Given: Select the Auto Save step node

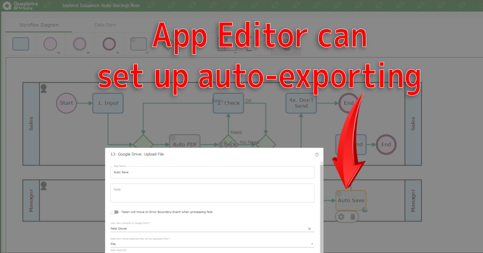Looking at the screenshot, I should [x=351, y=200].
